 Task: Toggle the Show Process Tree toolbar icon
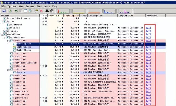pos(21,11)
